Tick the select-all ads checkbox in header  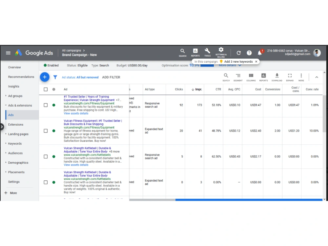[46, 89]
